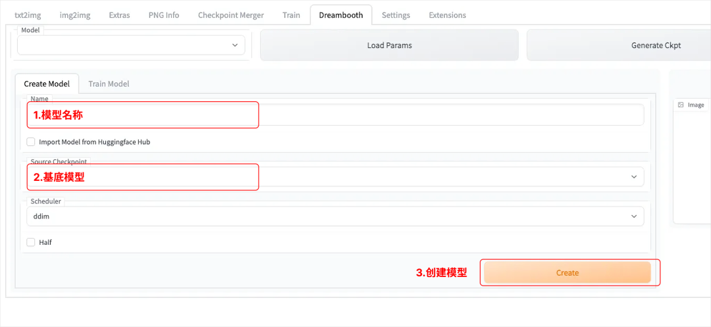Click the Model selector chevron arrow
Screen dimensions: 711x327
click(235, 45)
